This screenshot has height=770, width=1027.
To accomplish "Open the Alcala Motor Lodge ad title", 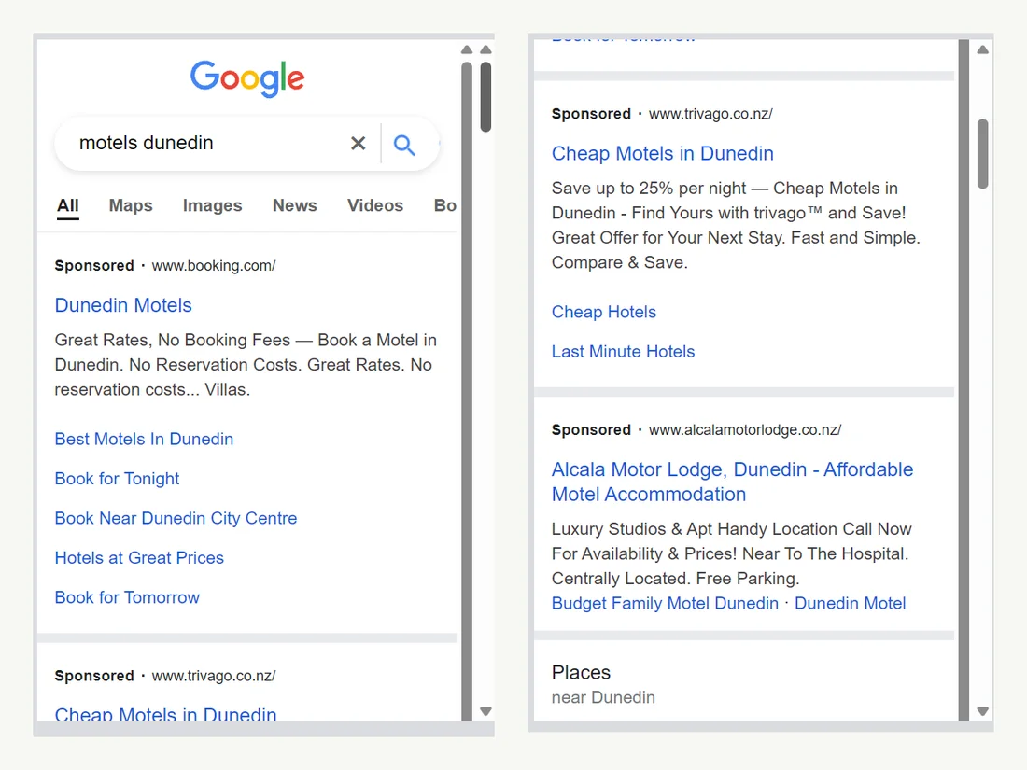I will 732,482.
